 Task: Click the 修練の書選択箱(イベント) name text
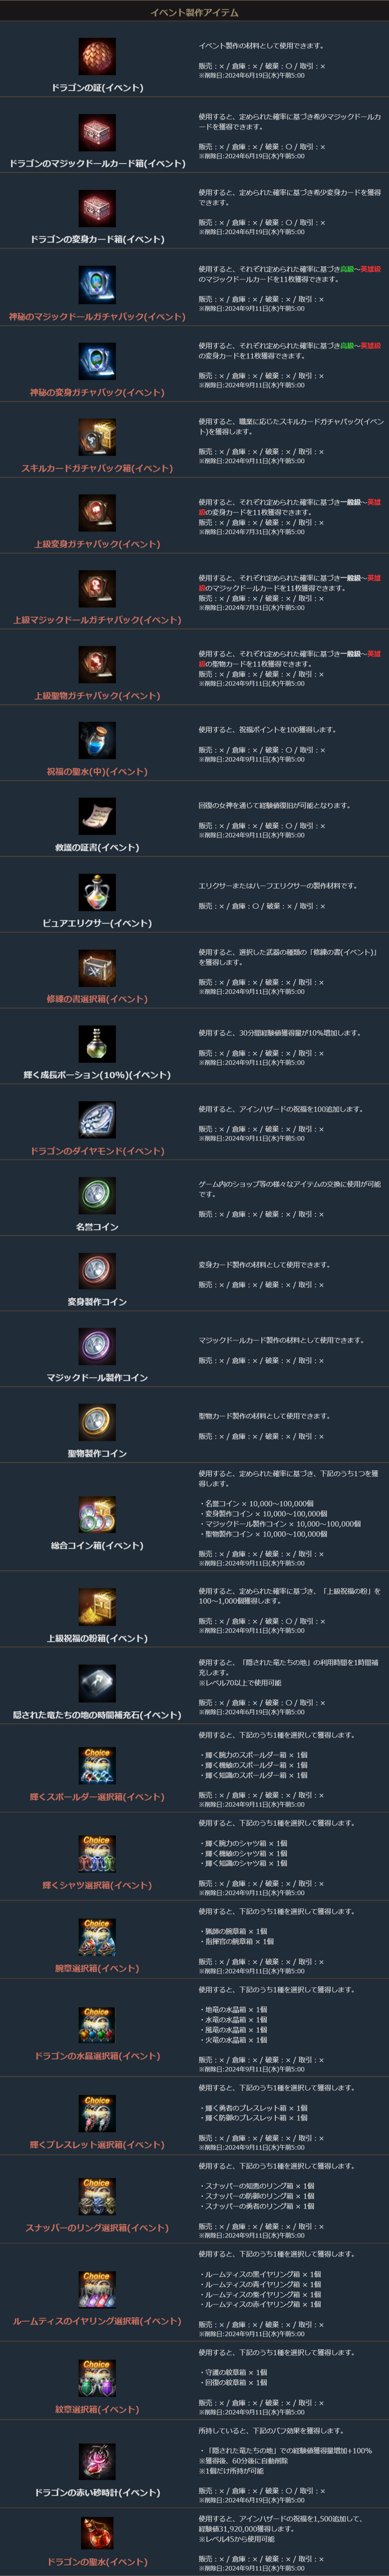point(97,999)
